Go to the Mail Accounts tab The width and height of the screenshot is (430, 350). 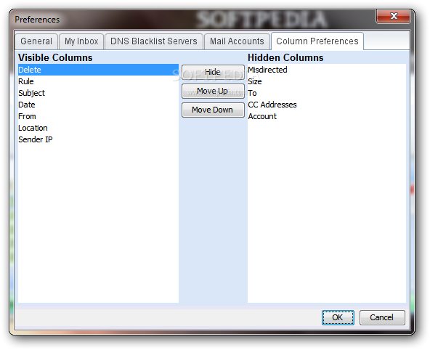(237, 41)
